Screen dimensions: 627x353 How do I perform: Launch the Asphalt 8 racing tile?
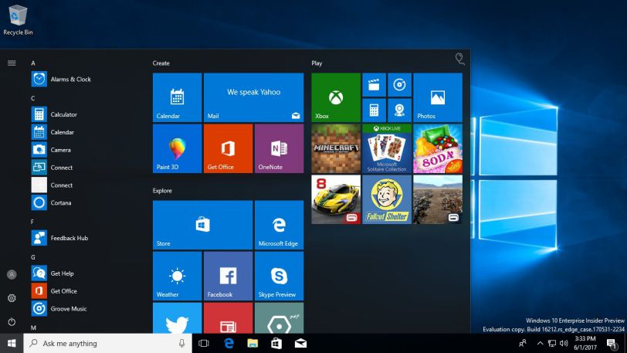click(336, 199)
